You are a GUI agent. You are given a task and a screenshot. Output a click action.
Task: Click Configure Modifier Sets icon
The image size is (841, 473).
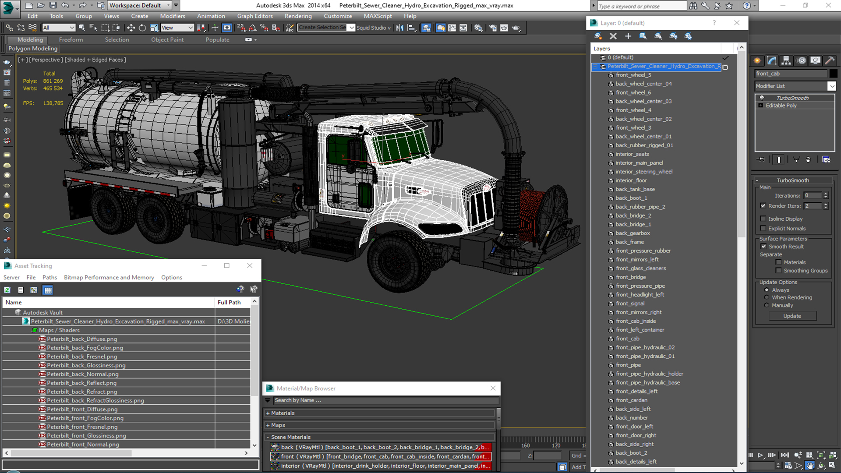tap(826, 159)
